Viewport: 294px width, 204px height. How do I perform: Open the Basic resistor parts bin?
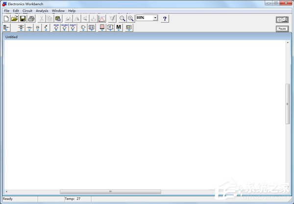point(29,27)
